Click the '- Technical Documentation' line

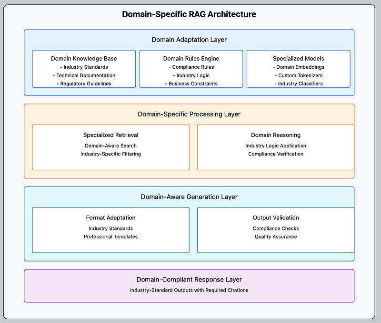pos(84,75)
